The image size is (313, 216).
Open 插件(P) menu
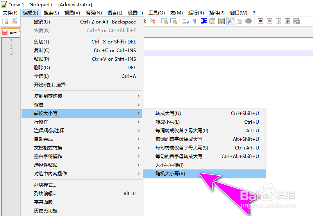pos(217,13)
